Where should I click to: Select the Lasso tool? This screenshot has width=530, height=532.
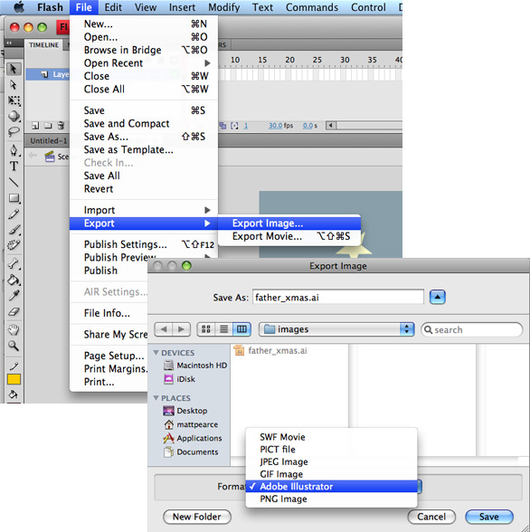(x=14, y=131)
